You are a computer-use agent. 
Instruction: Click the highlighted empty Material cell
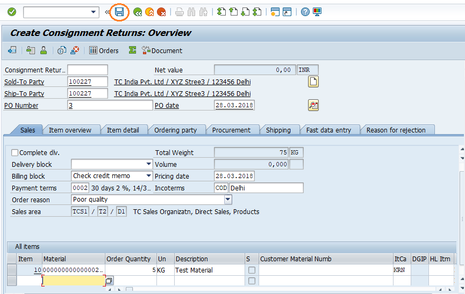(74, 281)
